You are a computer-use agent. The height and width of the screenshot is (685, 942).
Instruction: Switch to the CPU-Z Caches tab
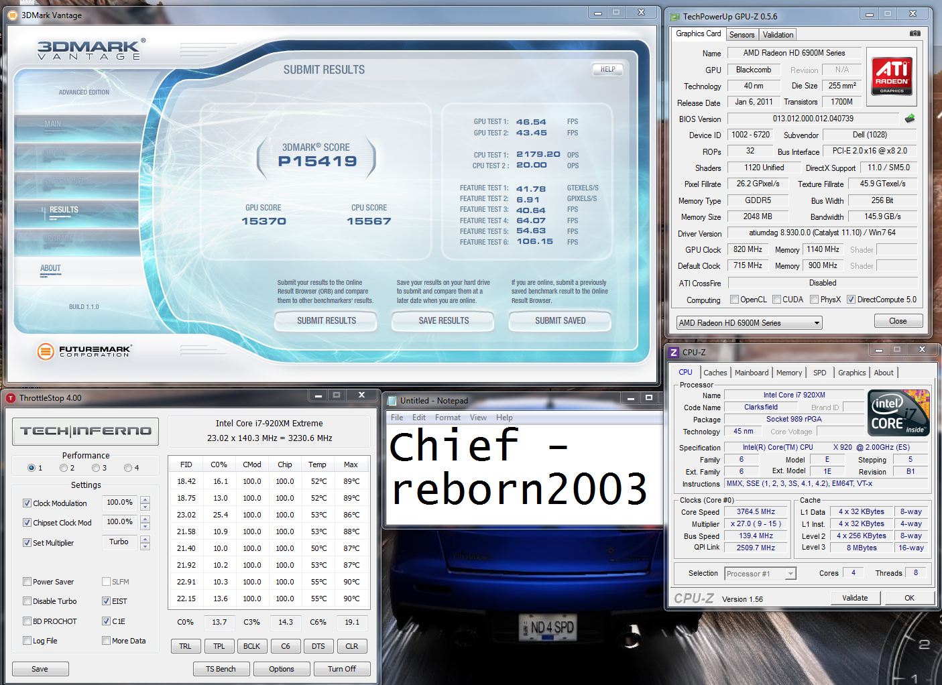coord(715,373)
